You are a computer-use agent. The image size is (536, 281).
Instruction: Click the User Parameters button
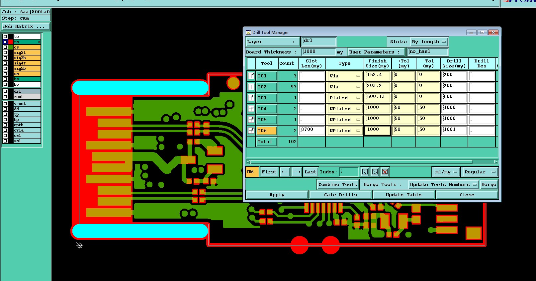click(376, 52)
